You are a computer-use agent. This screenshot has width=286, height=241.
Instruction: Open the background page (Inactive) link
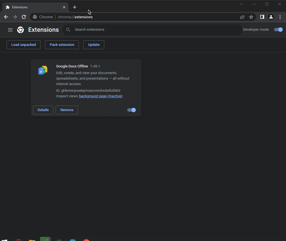click(x=101, y=96)
